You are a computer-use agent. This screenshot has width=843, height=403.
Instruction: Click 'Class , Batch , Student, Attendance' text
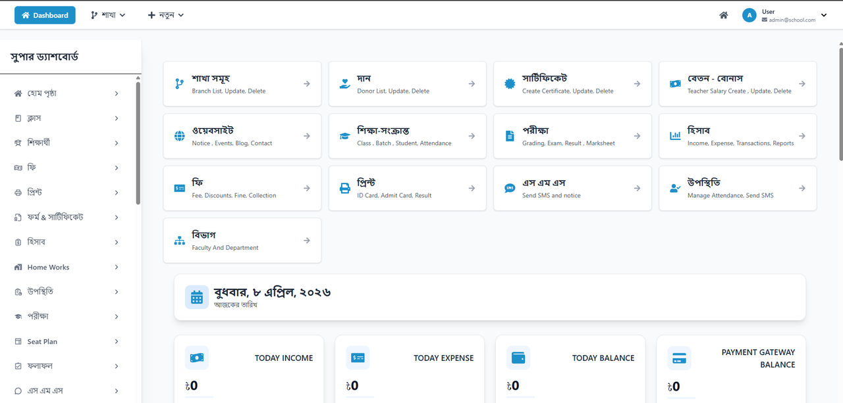[404, 143]
